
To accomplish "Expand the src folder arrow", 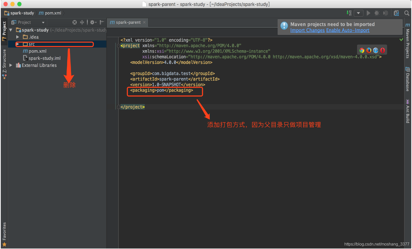I will (x=18, y=44).
